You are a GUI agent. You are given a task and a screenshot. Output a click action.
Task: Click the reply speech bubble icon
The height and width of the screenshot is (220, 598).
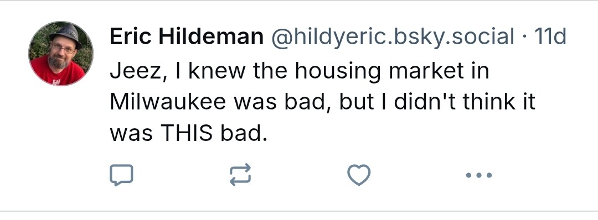pos(121,175)
